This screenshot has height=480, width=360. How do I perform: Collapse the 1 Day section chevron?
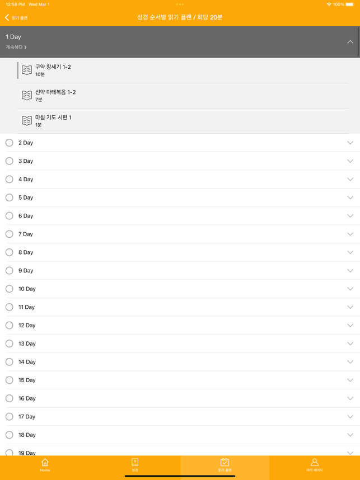click(350, 42)
